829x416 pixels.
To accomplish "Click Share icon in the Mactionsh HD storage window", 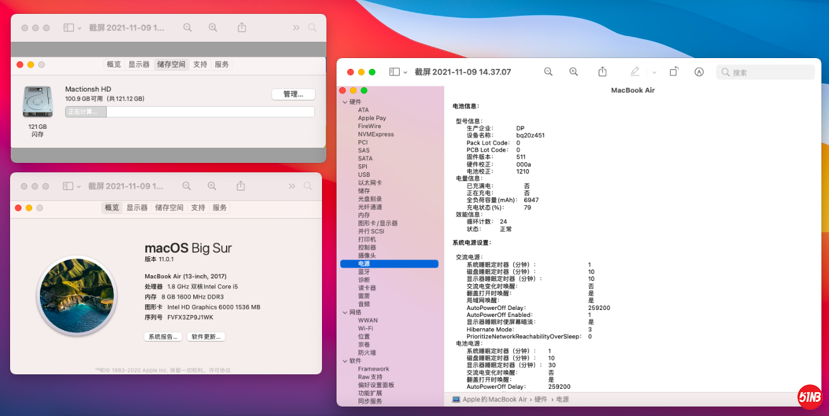I will point(242,28).
